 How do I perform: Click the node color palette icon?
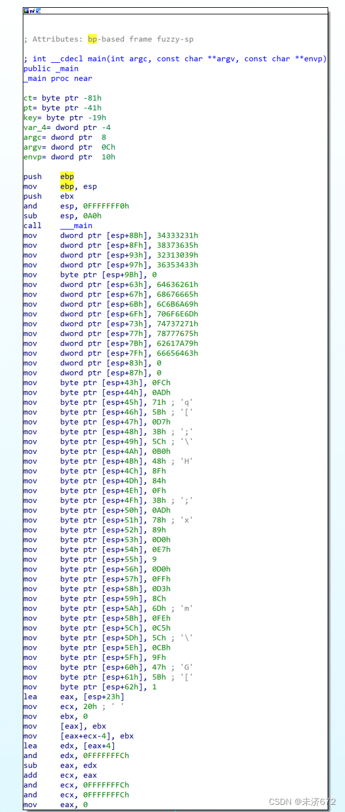[x=26, y=11]
